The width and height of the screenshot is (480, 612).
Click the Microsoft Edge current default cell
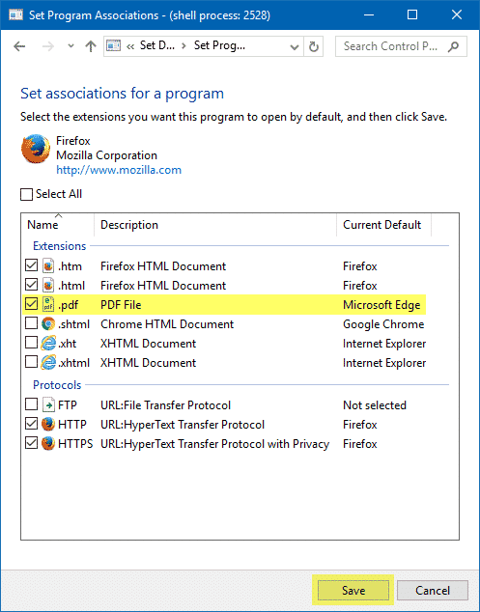(x=381, y=305)
